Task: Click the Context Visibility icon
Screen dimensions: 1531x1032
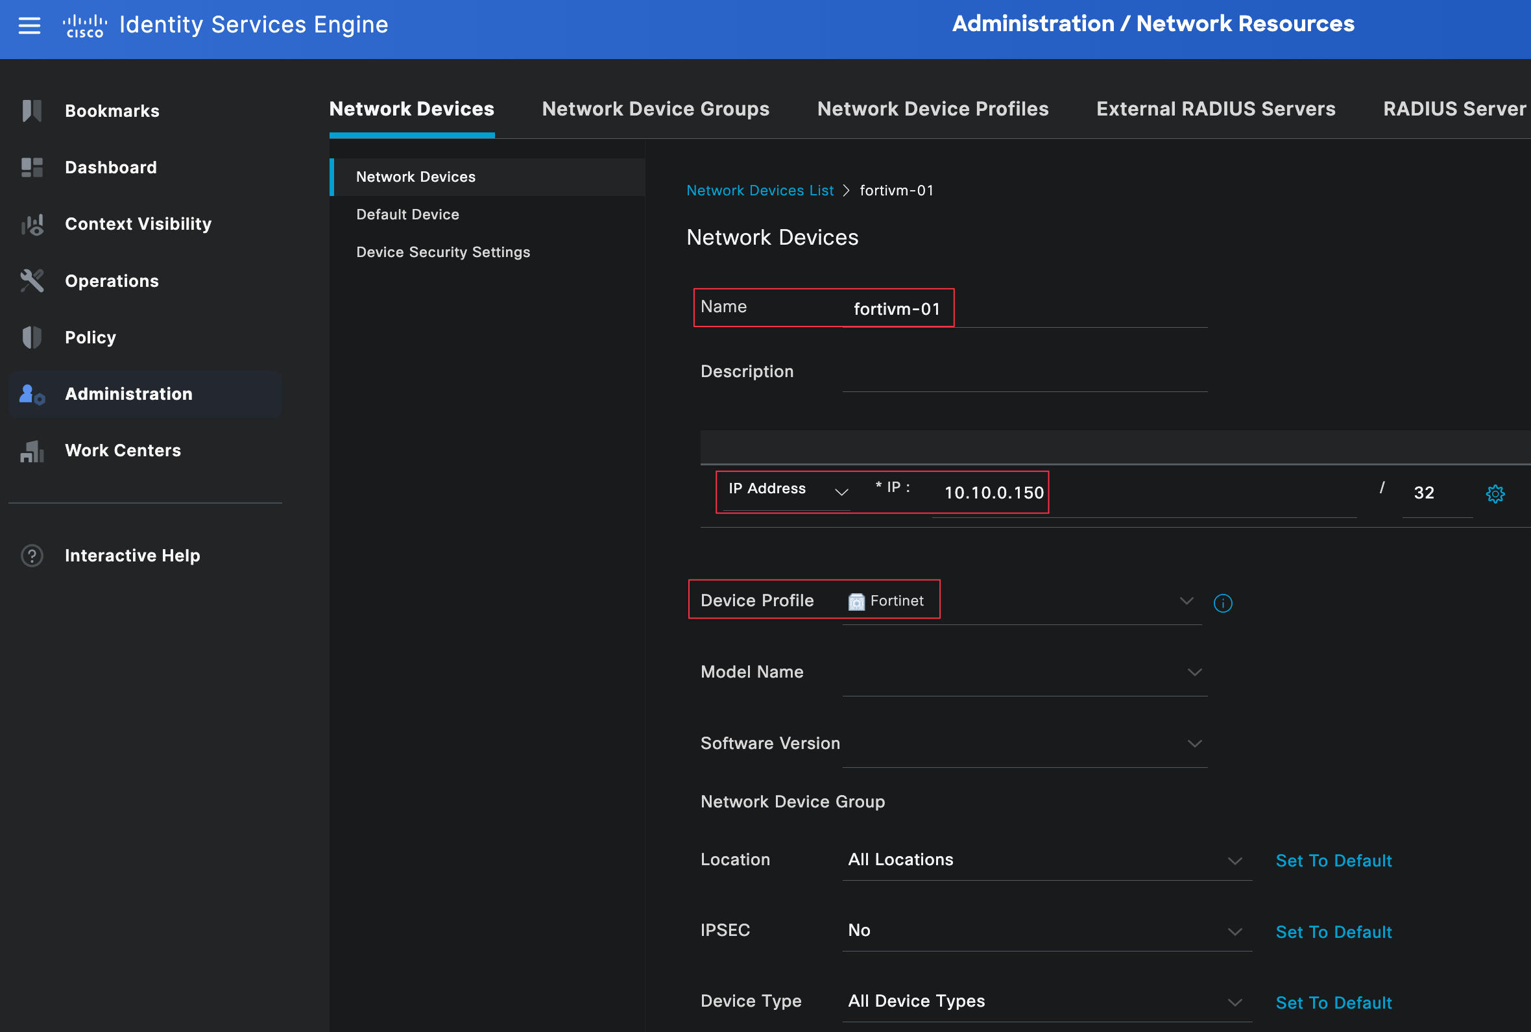Action: [x=32, y=225]
